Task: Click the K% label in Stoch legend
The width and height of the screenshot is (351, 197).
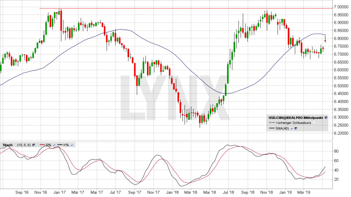Action: pos(66,145)
